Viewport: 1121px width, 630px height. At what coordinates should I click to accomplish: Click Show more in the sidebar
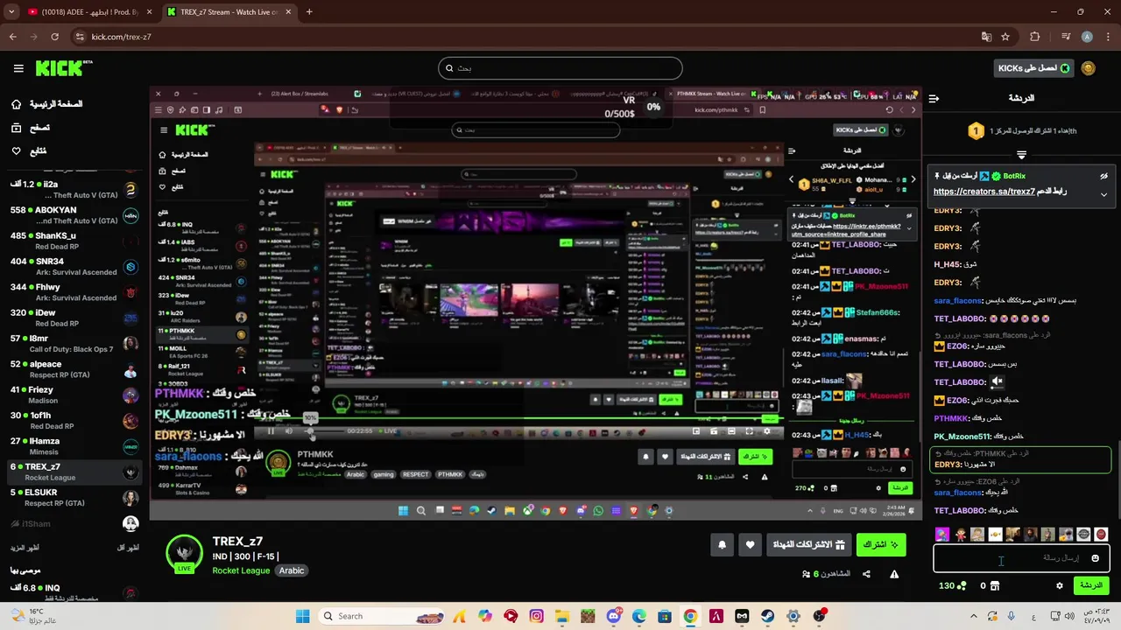25,548
